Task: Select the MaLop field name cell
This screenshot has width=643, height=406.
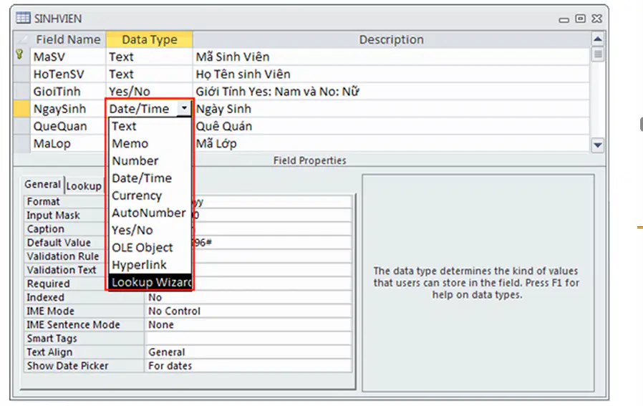Action: 68,143
